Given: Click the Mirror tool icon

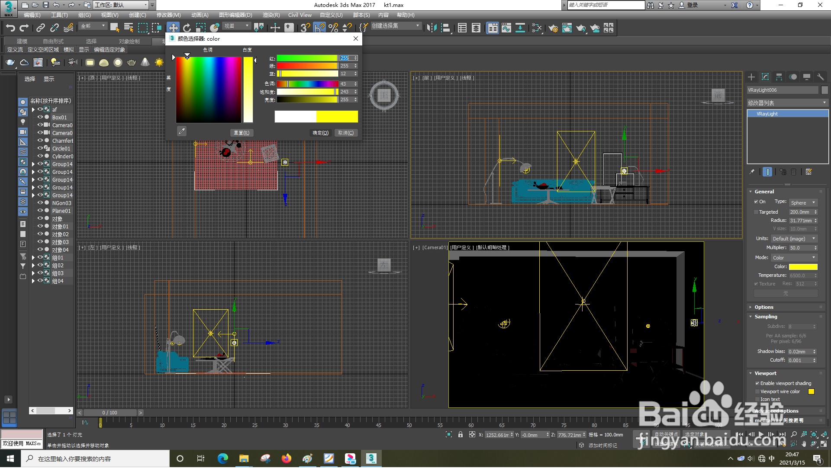Looking at the screenshot, I should point(431,28).
